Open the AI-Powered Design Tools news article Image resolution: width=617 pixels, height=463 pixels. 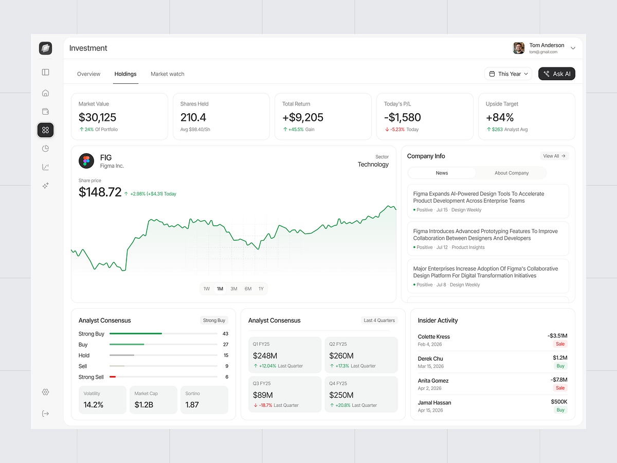(488, 201)
